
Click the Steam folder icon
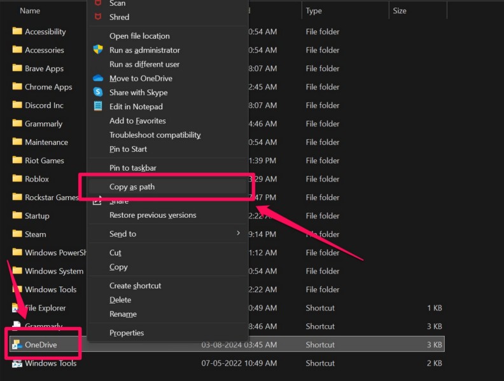(17, 234)
